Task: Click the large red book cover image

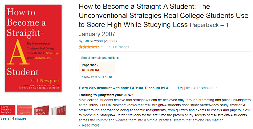Action: click(33, 48)
